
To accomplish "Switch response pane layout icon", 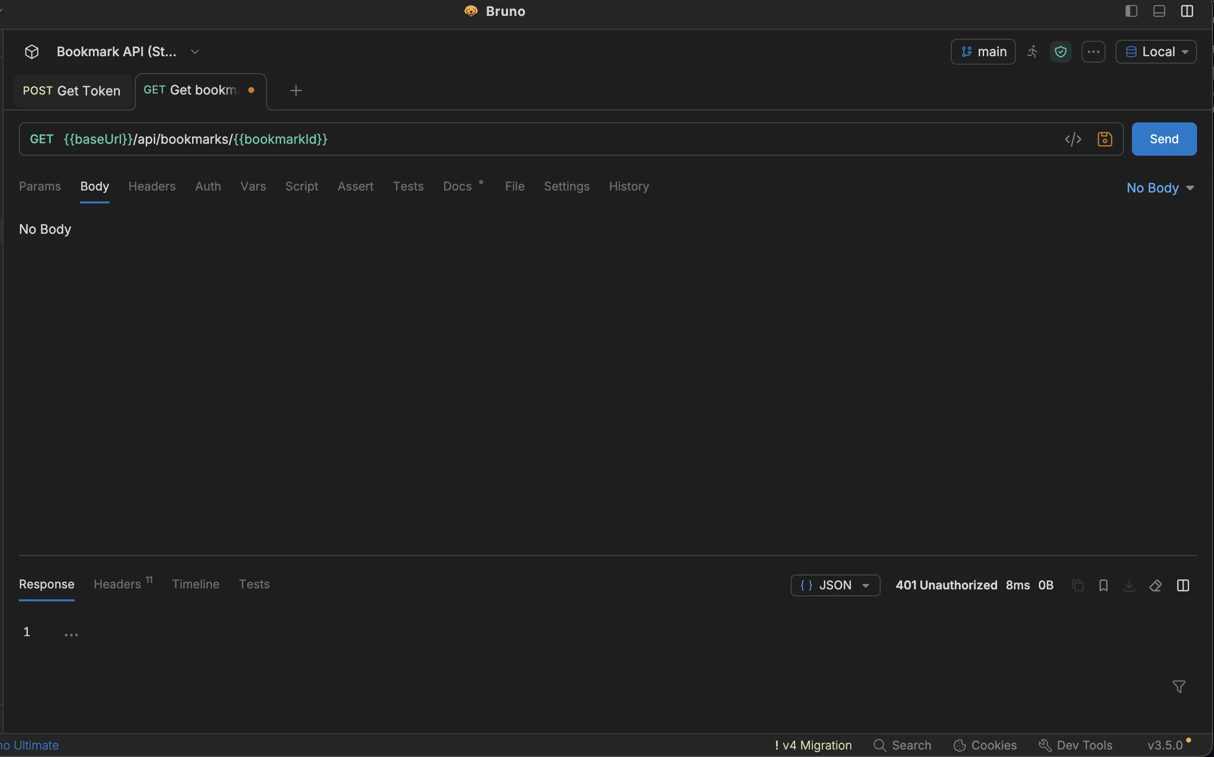I will pyautogui.click(x=1183, y=585).
